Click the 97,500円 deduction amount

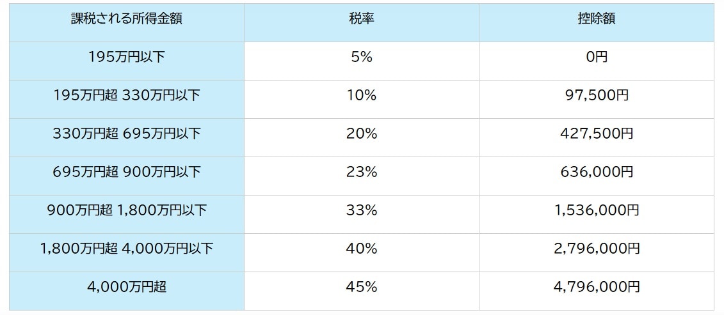tap(596, 96)
